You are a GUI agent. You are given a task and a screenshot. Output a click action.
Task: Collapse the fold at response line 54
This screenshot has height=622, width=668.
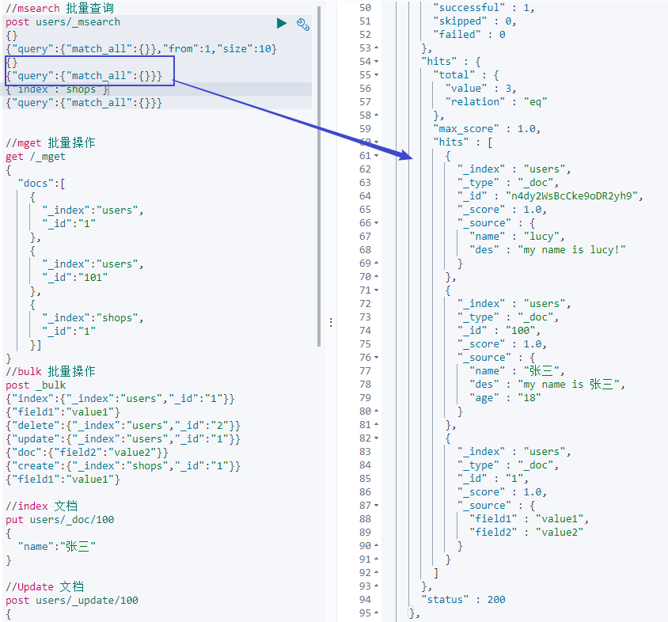click(x=376, y=62)
